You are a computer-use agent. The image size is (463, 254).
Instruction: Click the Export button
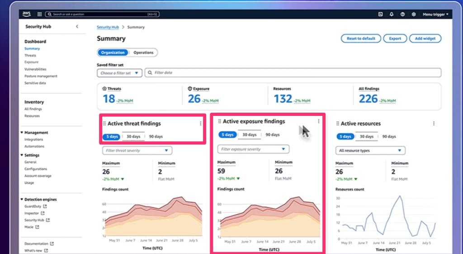pyautogui.click(x=395, y=38)
